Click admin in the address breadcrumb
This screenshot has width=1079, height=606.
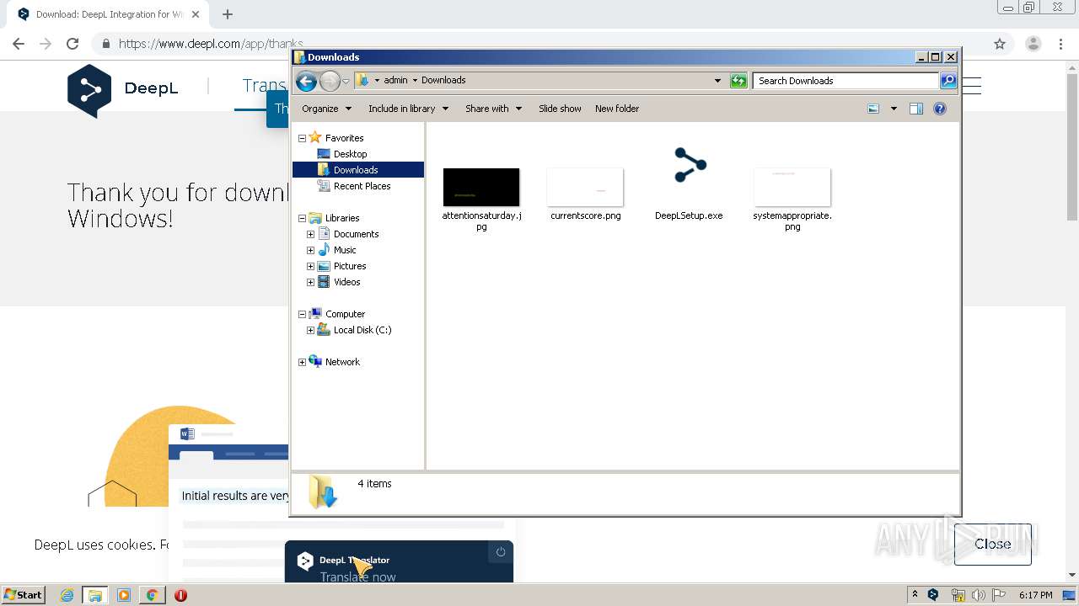click(x=395, y=80)
